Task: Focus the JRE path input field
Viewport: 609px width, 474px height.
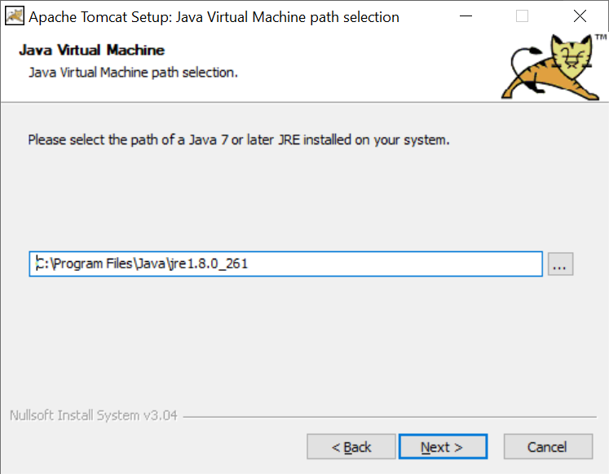Action: [285, 264]
